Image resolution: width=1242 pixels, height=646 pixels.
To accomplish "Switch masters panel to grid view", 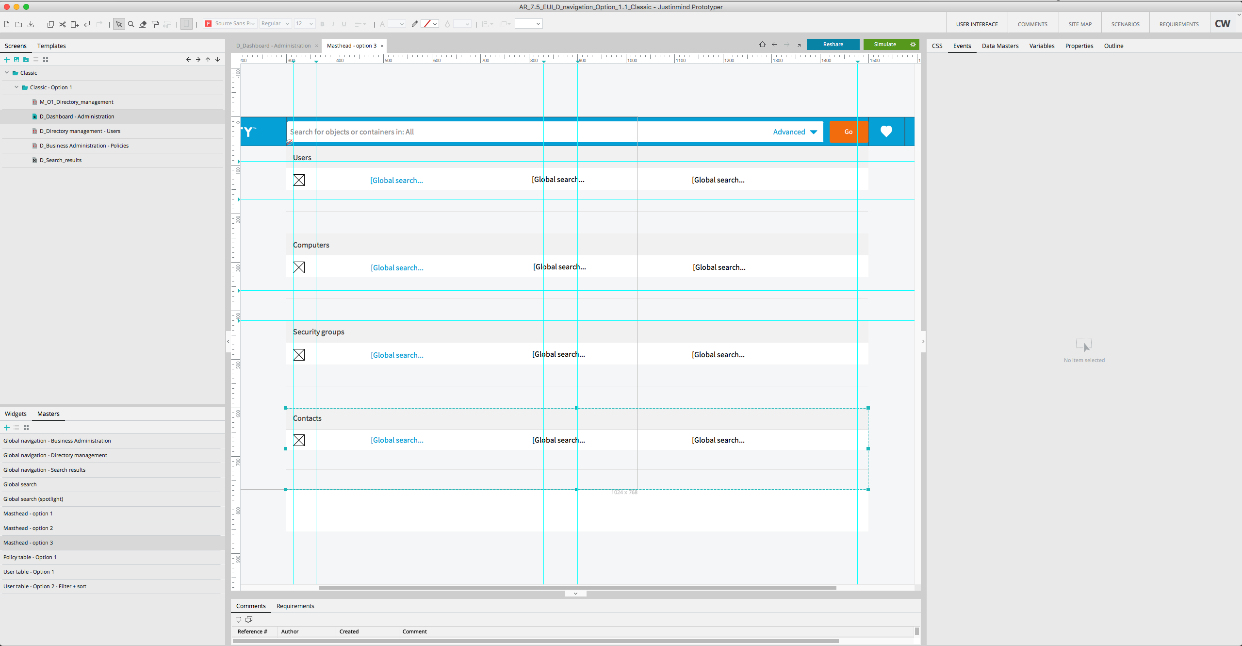I will pyautogui.click(x=26, y=428).
